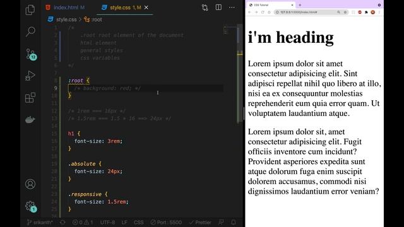This screenshot has height=227, width=404.
Task: Click the Port: 5500 Live Server indicator
Action: tap(166, 223)
